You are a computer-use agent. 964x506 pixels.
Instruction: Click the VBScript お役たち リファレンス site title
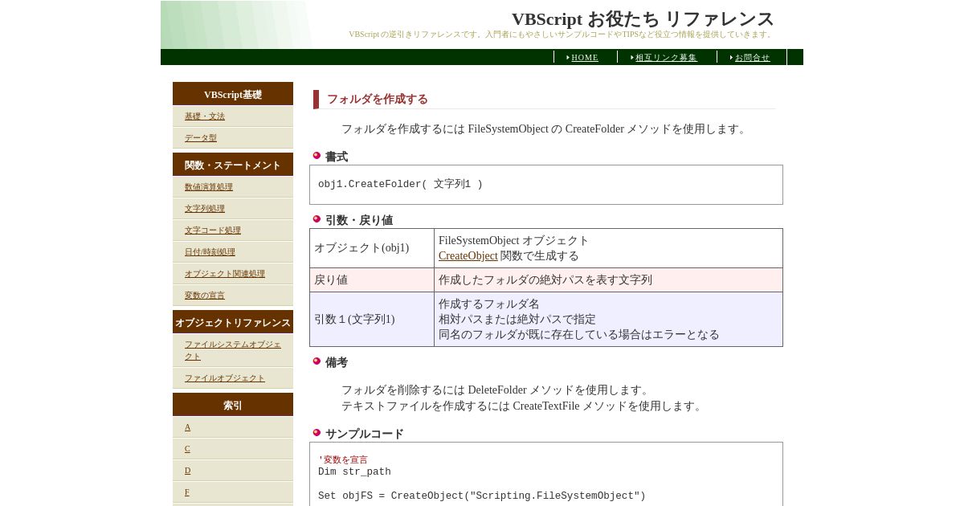(643, 19)
